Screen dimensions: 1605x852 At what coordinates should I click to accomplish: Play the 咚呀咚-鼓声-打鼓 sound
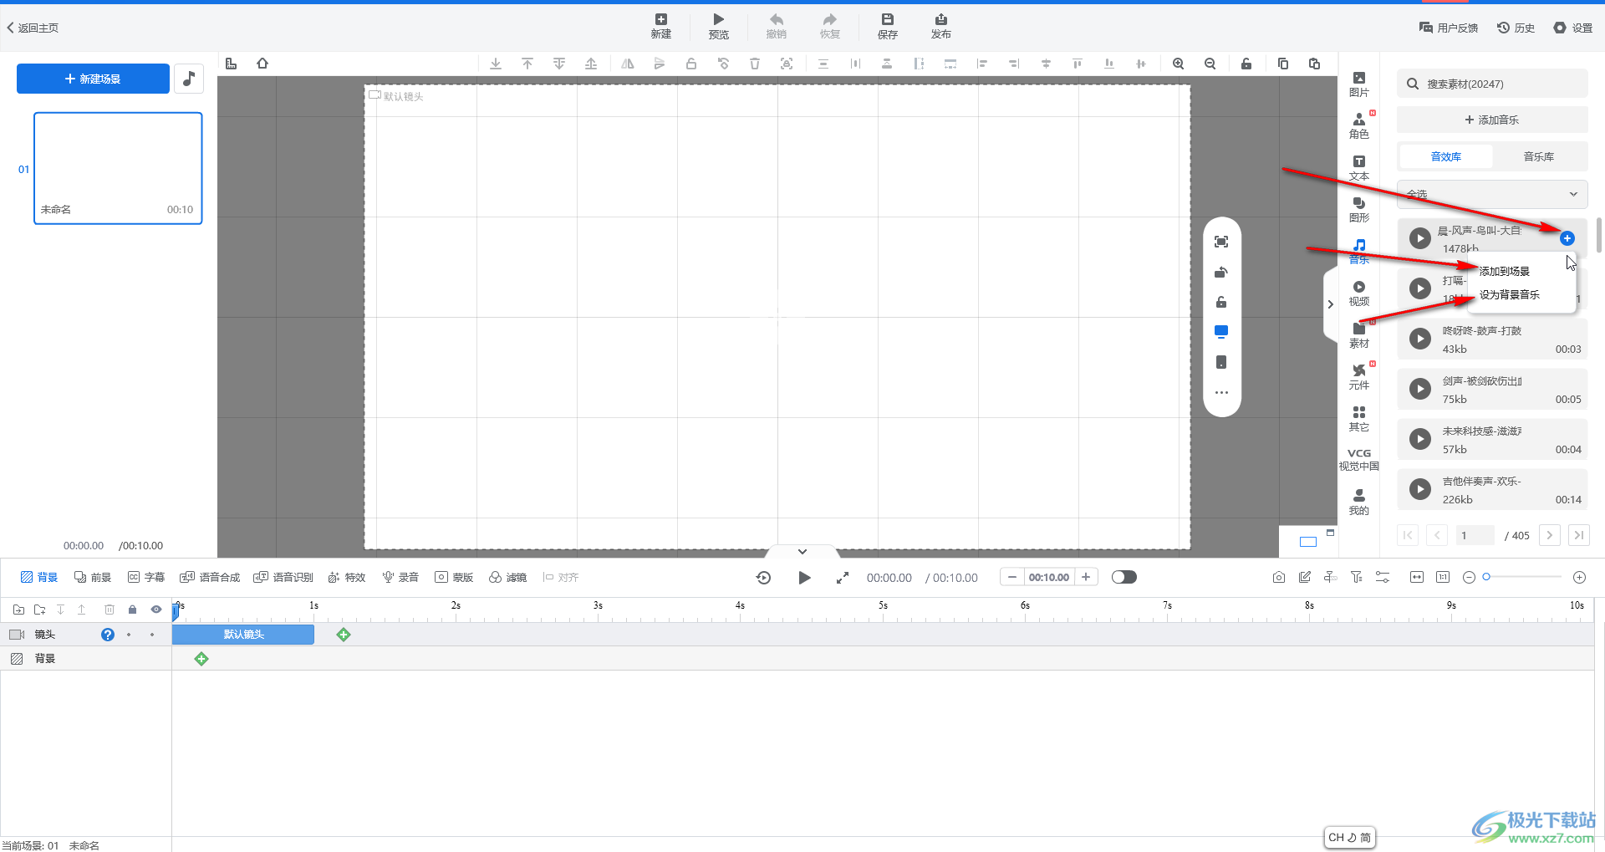click(x=1420, y=339)
